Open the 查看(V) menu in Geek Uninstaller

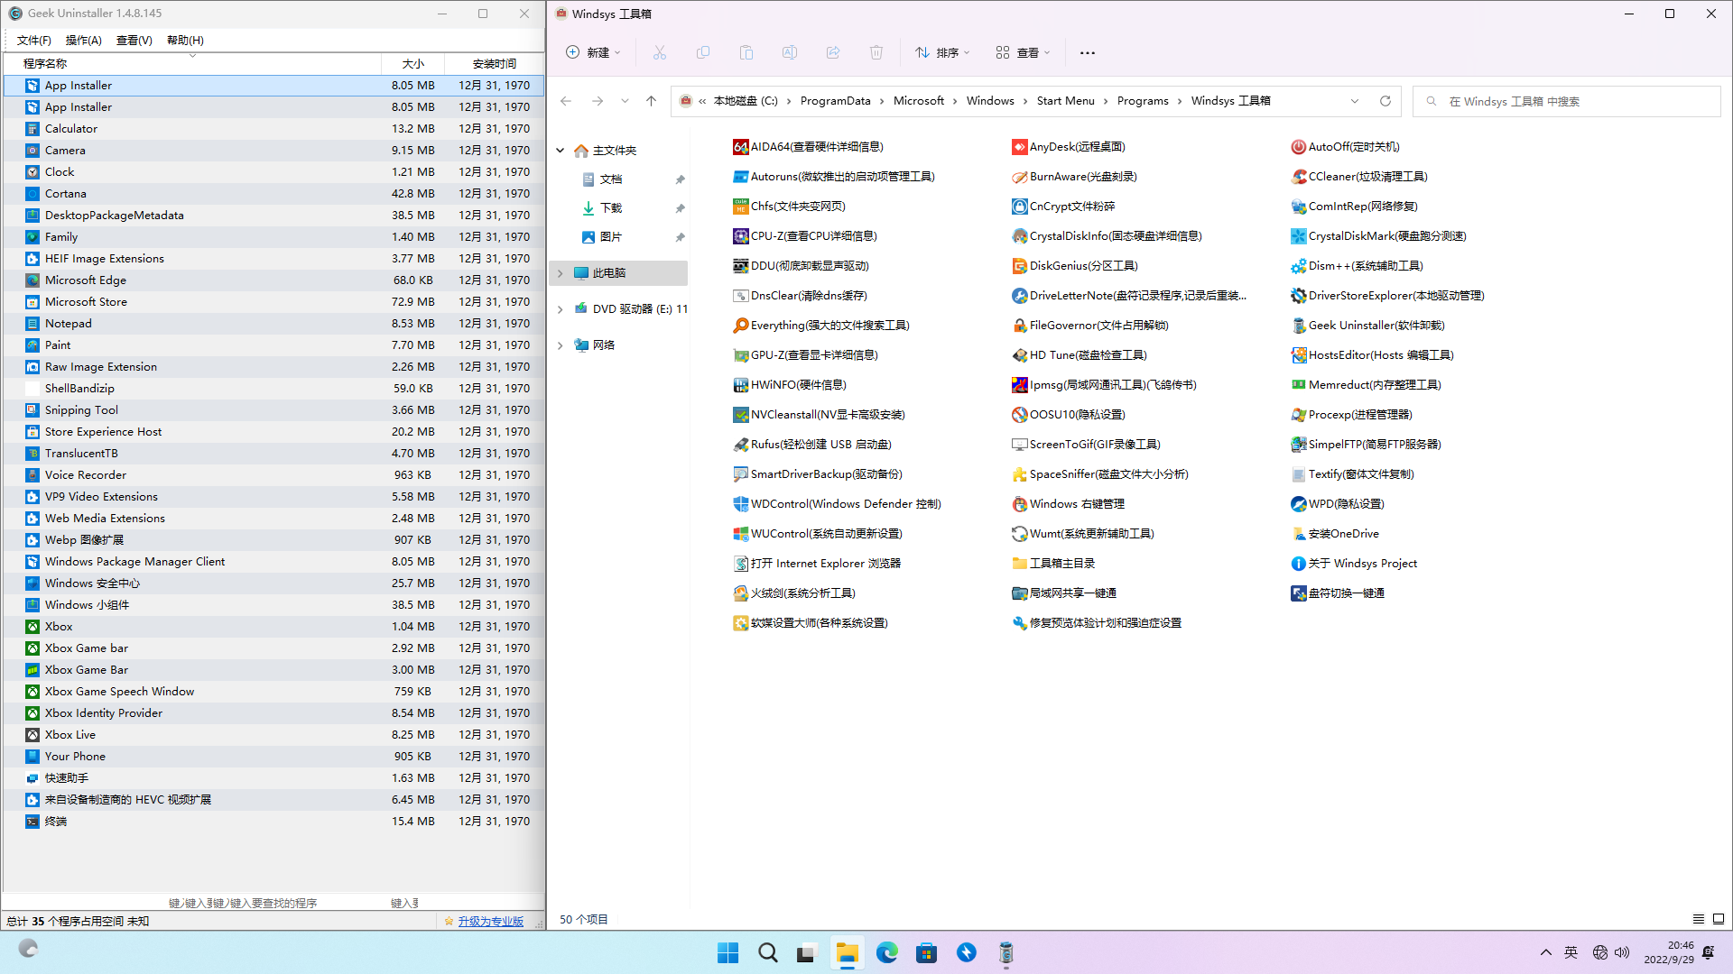pos(134,41)
